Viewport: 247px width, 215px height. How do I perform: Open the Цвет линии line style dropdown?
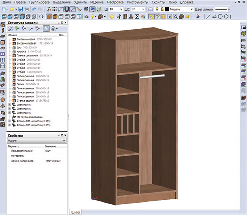coord(229,9)
